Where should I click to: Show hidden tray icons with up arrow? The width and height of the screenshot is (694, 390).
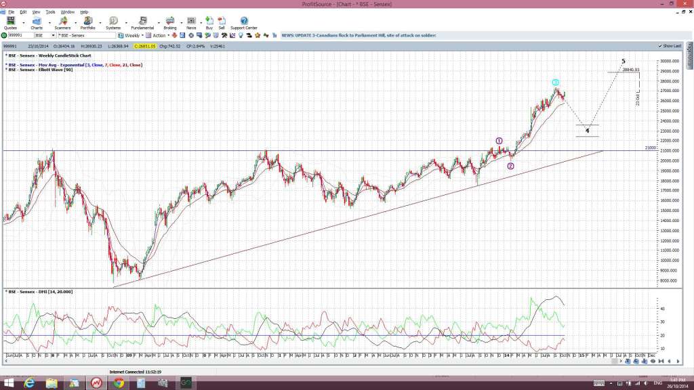(x=611, y=383)
